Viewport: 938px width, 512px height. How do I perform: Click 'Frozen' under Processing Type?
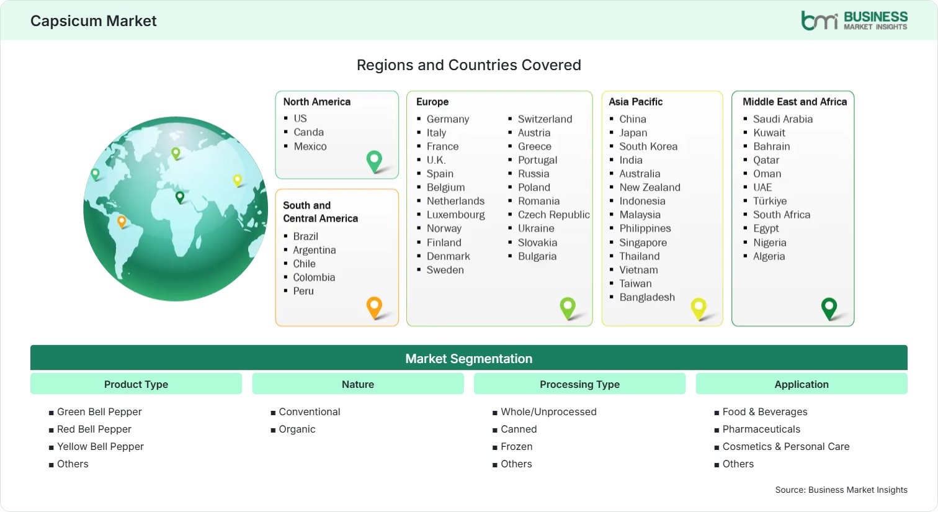517,446
